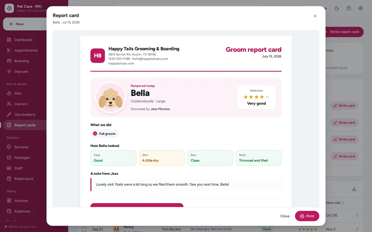Open Retail stock
The height and width of the screenshot is (232, 372).
point(24,179)
